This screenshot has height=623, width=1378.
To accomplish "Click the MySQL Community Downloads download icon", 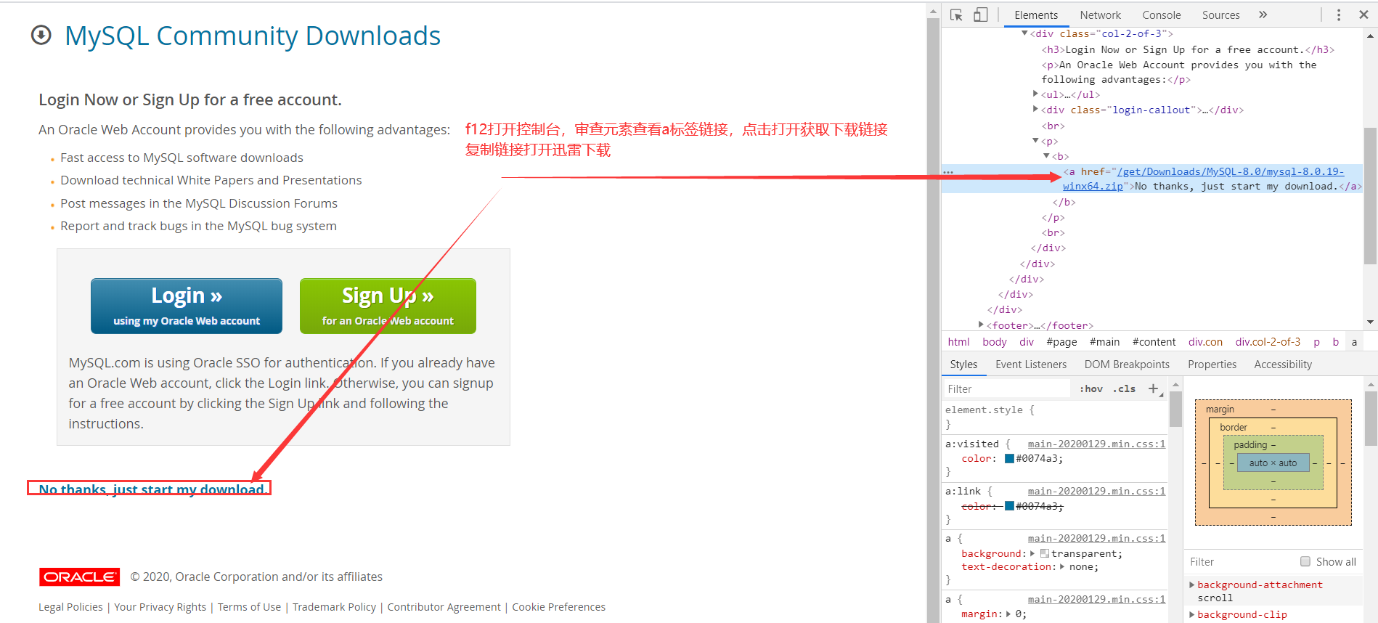I will [x=41, y=35].
